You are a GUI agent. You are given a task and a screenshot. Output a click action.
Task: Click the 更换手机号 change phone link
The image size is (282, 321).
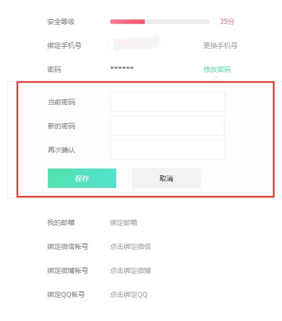point(220,46)
